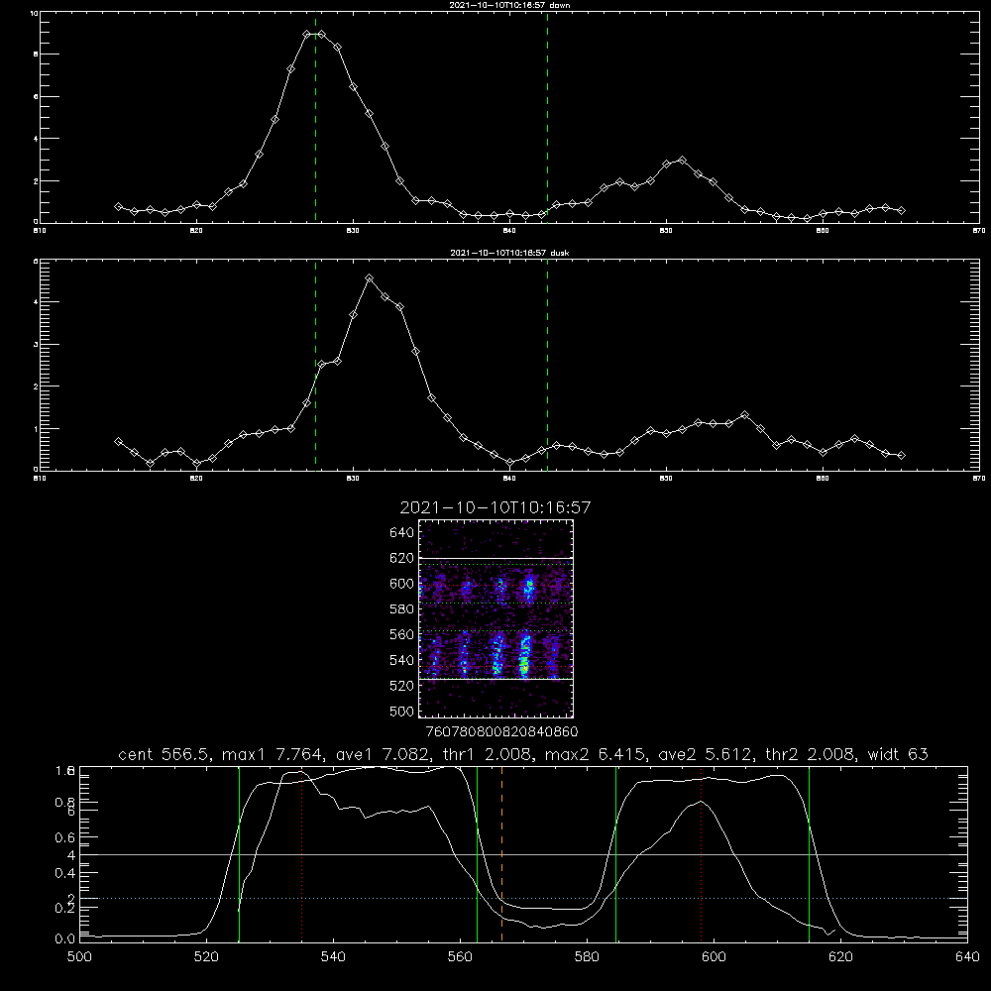Click the red dotted line near 535 in bottom plot
Image resolution: width=991 pixels, height=991 pixels.
302,853
